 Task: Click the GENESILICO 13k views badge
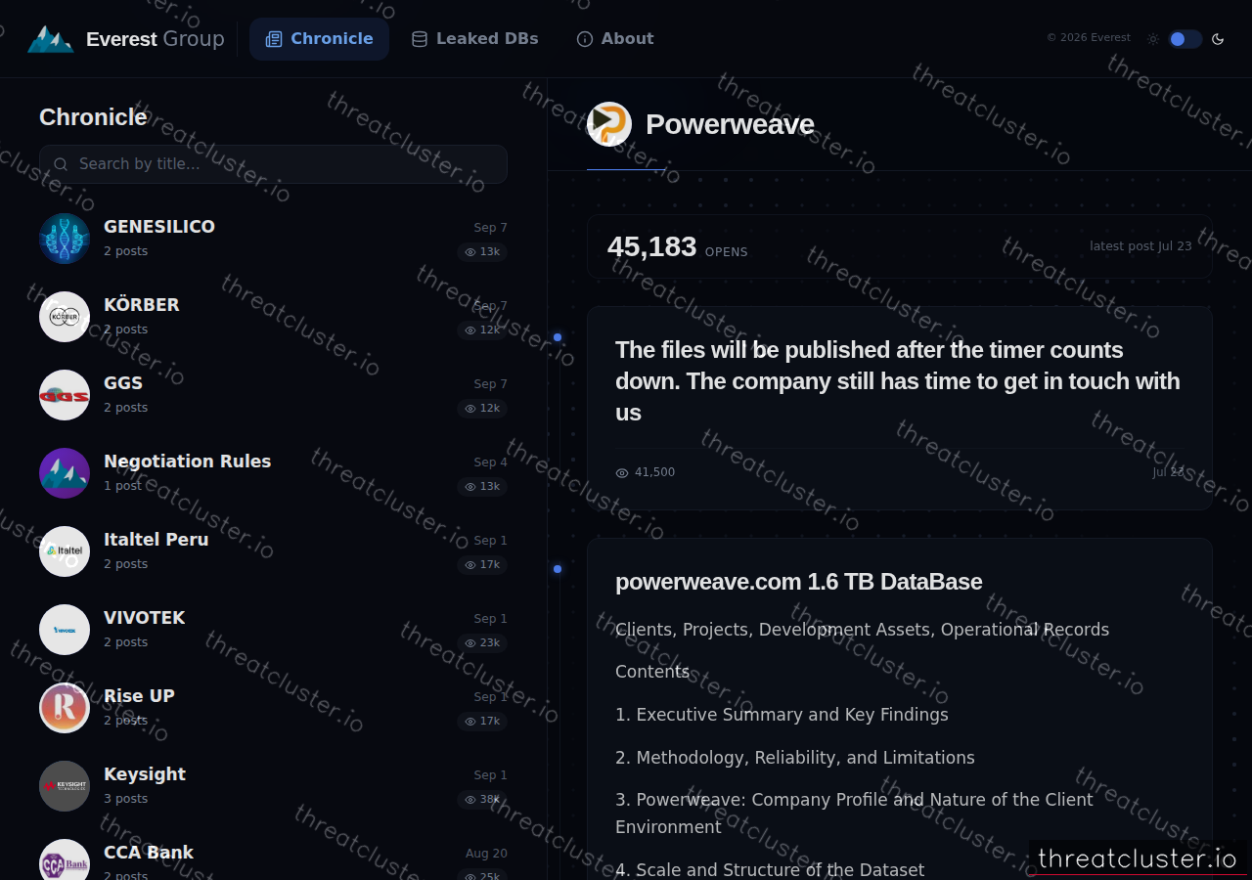point(482,252)
